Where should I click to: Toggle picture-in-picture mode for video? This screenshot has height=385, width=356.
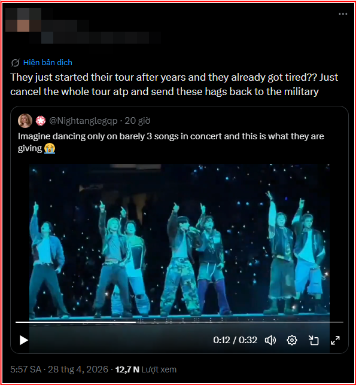(x=314, y=340)
